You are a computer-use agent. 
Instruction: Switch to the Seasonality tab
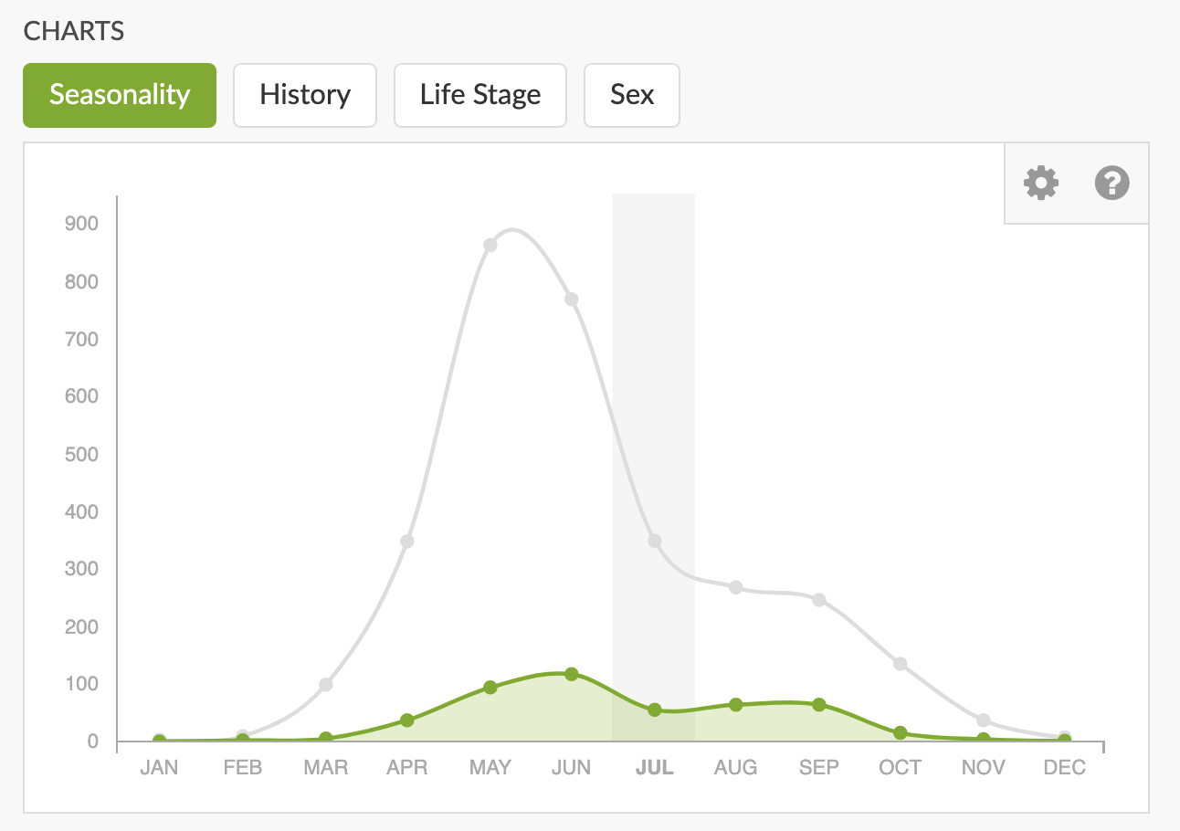click(120, 95)
